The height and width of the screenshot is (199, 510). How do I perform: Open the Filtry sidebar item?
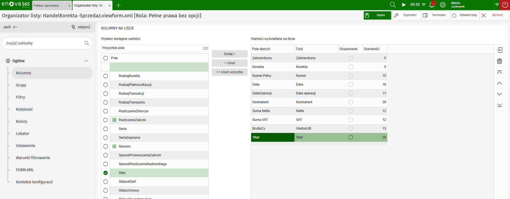[20, 97]
